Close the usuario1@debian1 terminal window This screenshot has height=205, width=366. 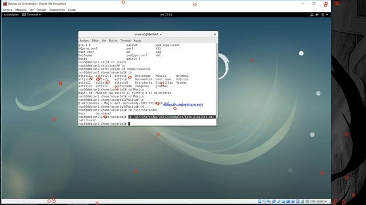point(215,34)
